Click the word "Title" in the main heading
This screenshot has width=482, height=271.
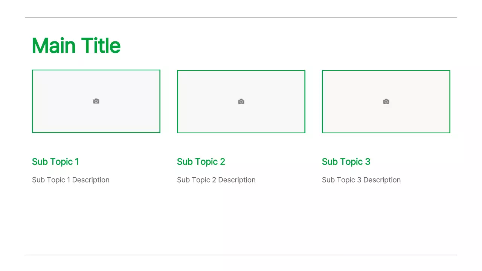pos(101,46)
